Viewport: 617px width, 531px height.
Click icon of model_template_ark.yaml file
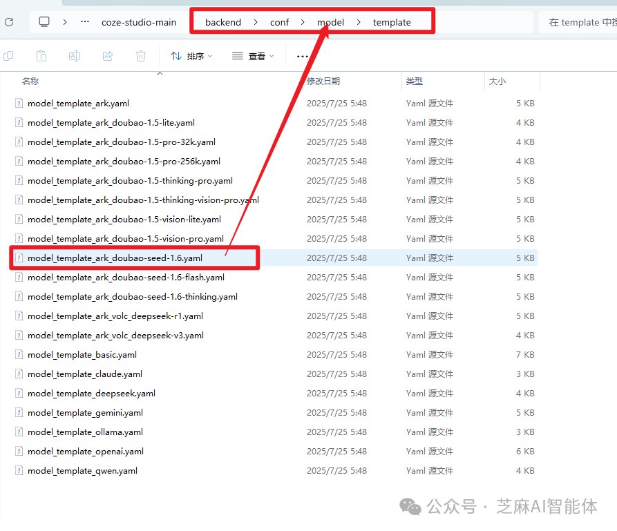pyautogui.click(x=19, y=103)
